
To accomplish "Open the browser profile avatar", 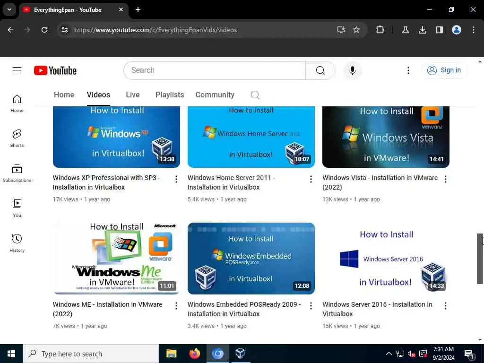I will coord(457,30).
